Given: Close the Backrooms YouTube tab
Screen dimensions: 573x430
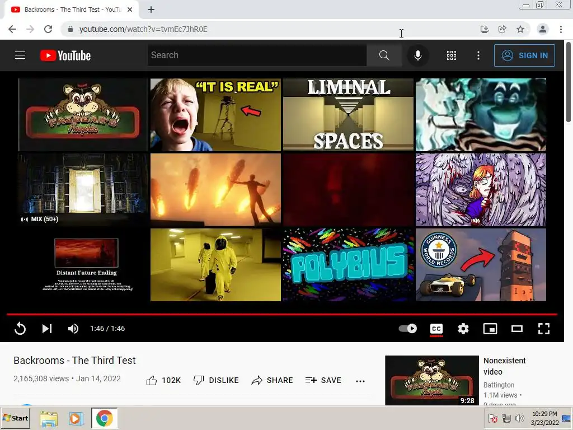Looking at the screenshot, I should (130, 10).
